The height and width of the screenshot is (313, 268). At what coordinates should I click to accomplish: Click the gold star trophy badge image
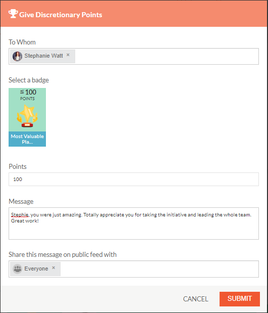(27, 116)
